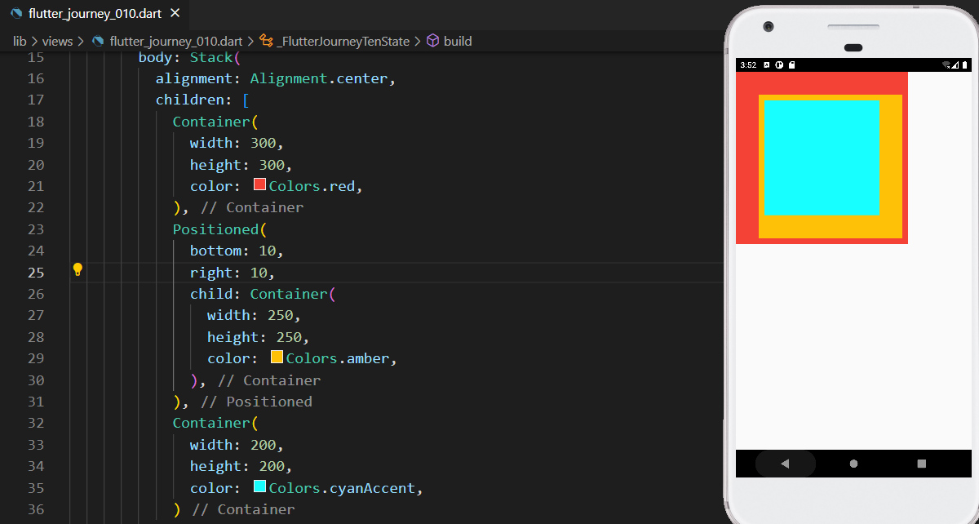Viewport: 979px width, 524px height.
Task: Open the red color picker on line 21
Action: pos(259,184)
